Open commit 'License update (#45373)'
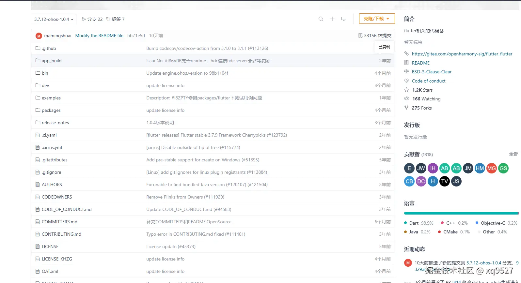The width and height of the screenshot is (521, 283). click(171, 246)
